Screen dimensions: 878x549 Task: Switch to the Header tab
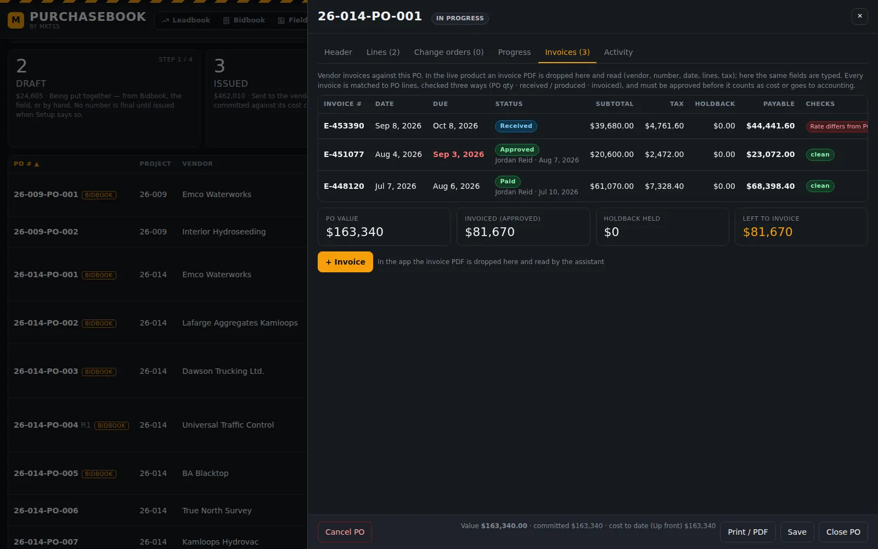point(338,52)
